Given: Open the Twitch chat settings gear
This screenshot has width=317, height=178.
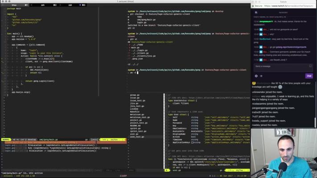Looking at the screenshot, I should 256,76.
